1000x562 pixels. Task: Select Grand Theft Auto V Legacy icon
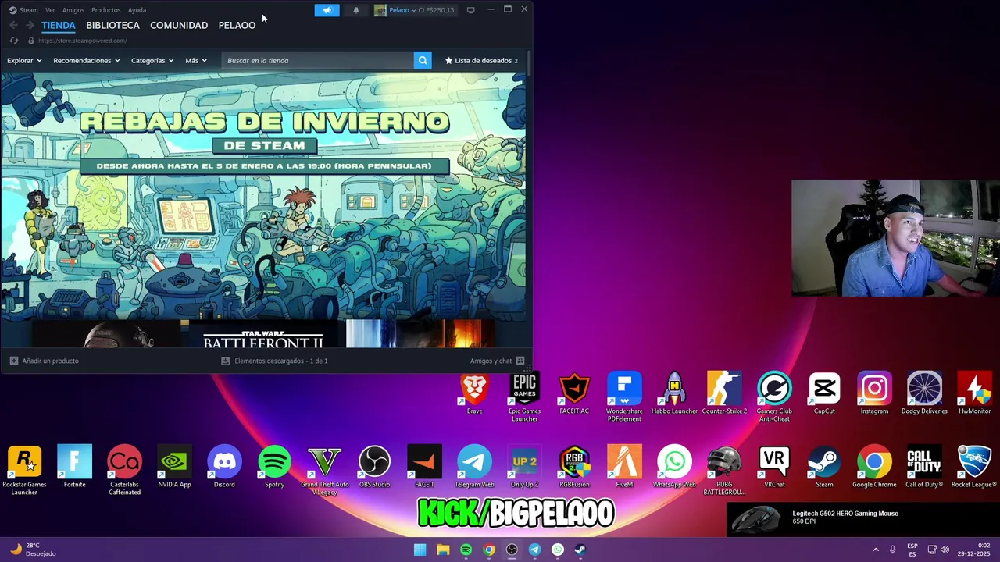tap(324, 471)
